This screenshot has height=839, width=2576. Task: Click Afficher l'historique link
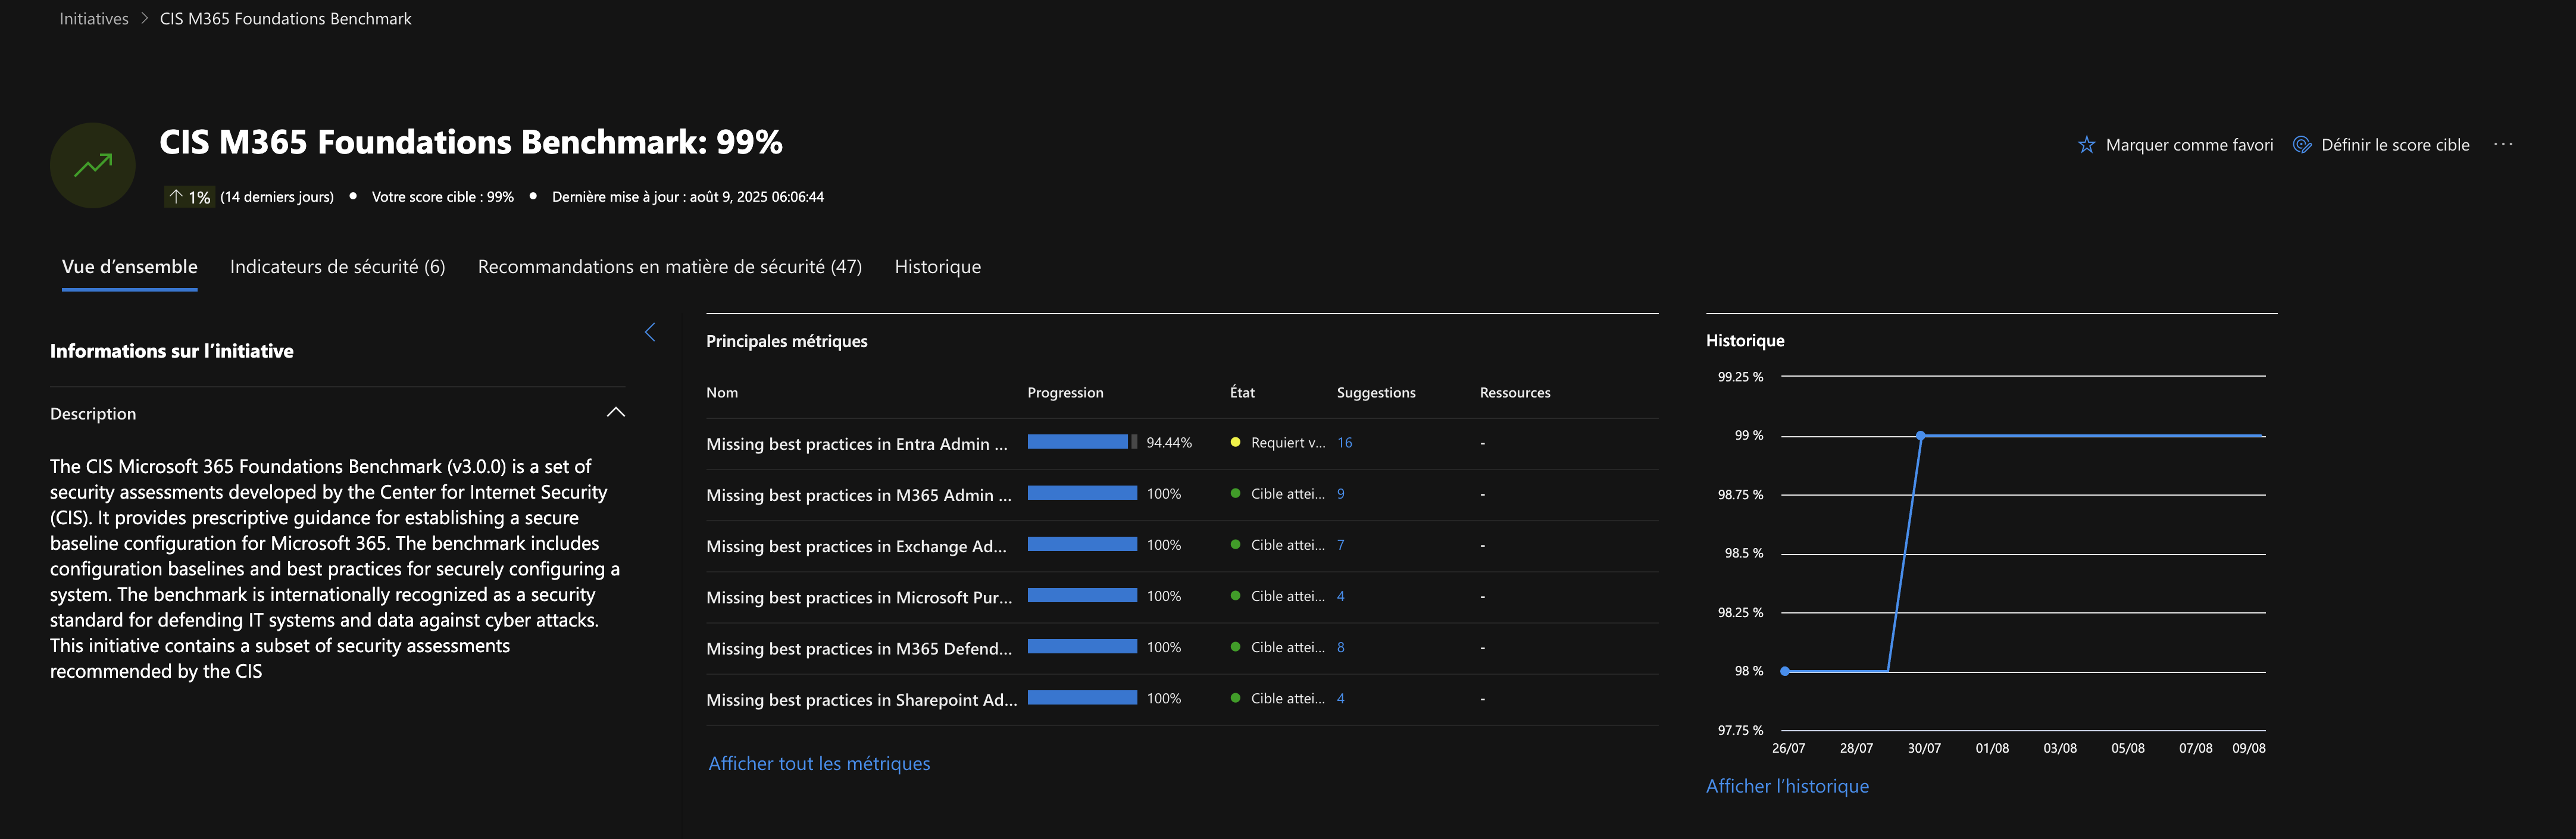click(x=1787, y=787)
